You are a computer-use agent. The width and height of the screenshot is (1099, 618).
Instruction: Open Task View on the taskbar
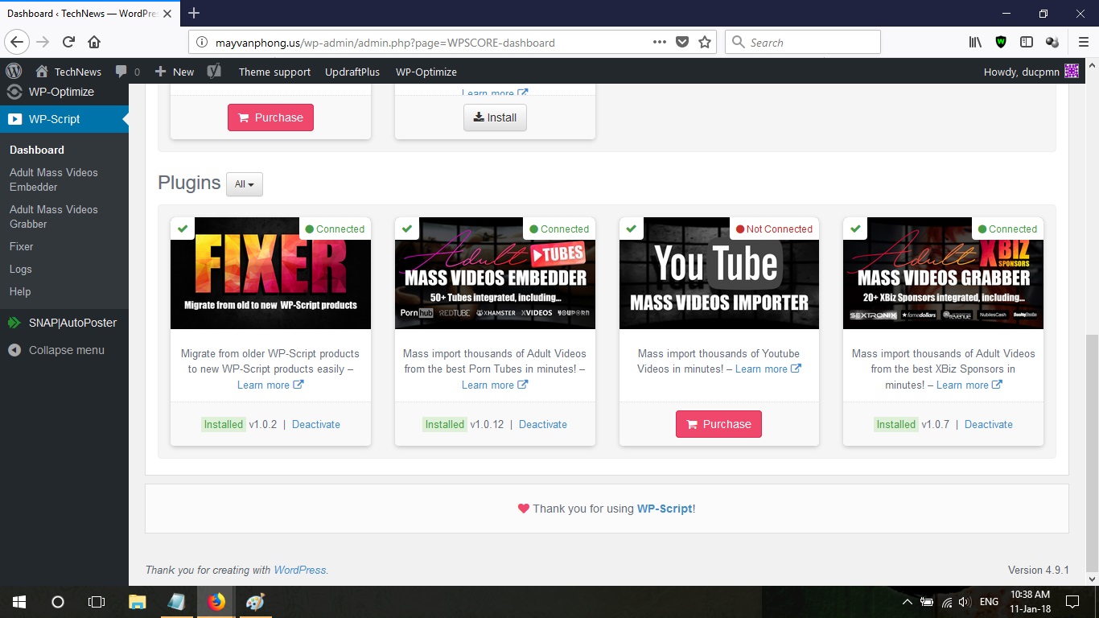coord(97,602)
